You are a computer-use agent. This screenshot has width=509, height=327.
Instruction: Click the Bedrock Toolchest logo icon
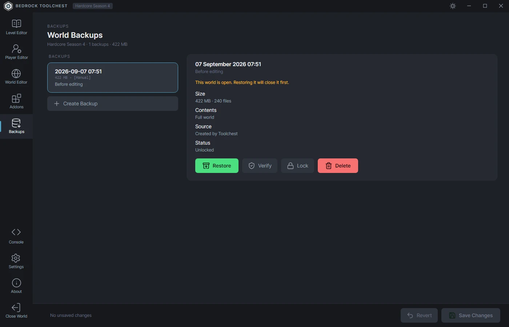8,6
